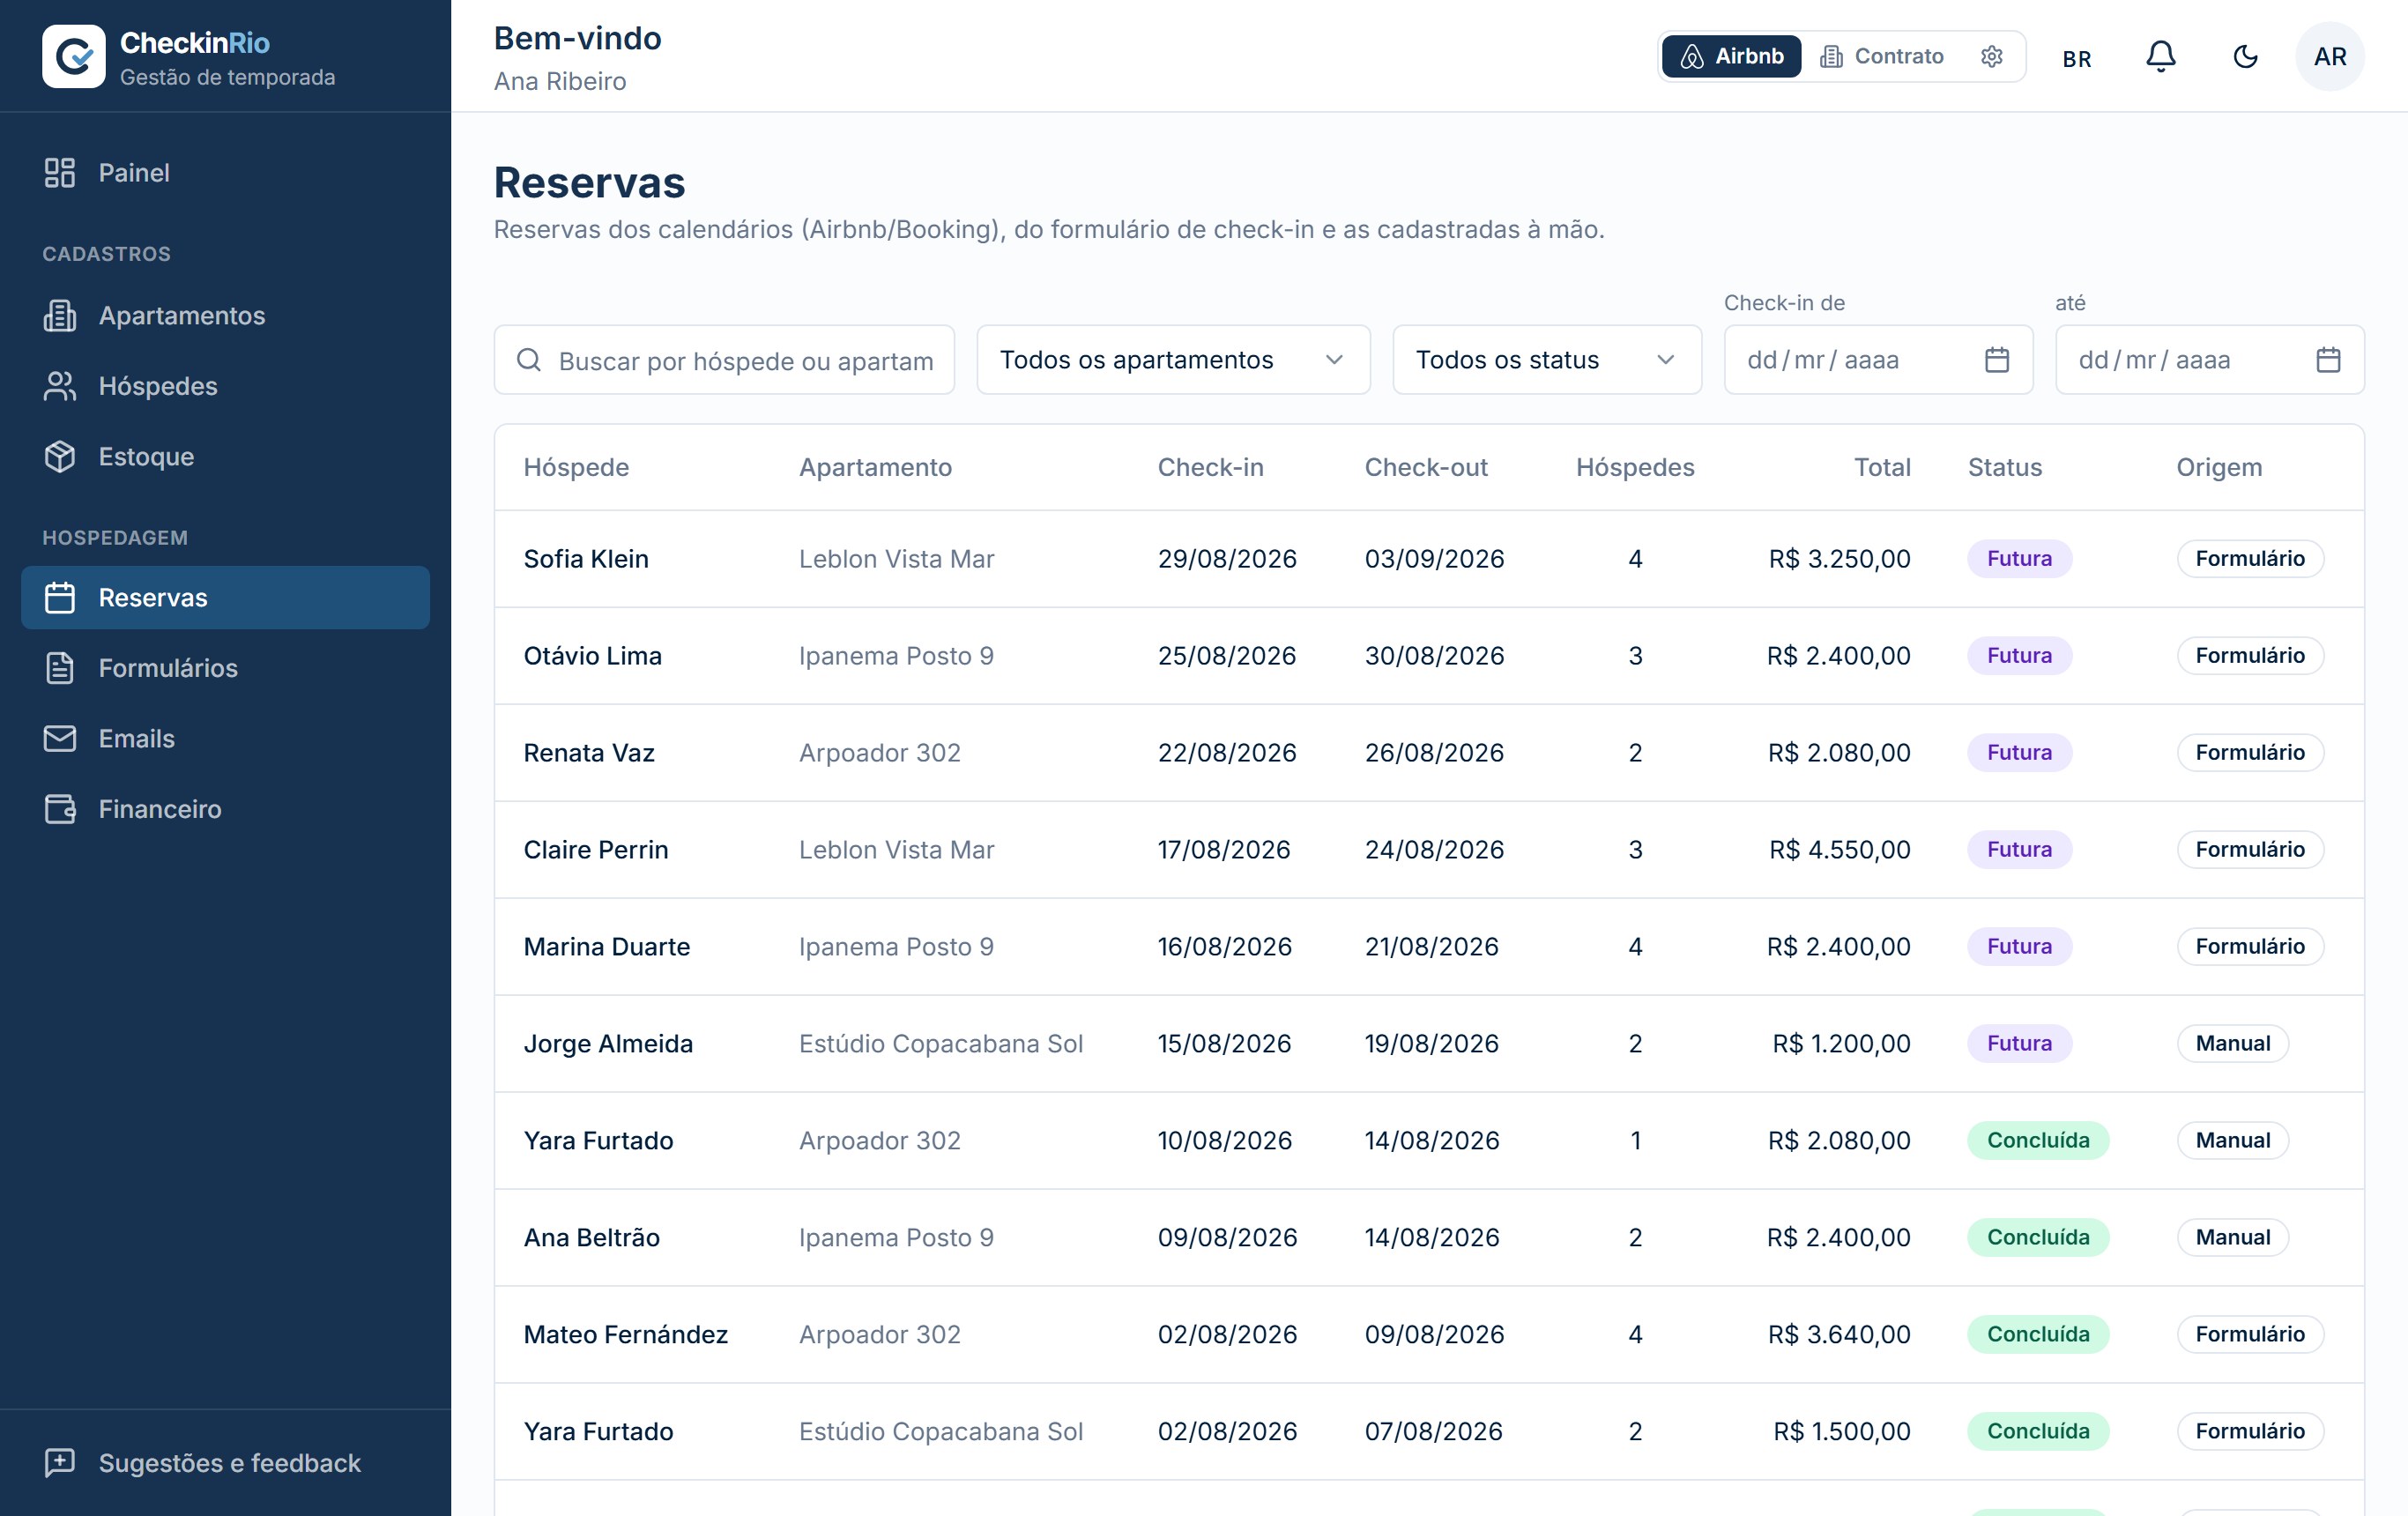The height and width of the screenshot is (1516, 2408).
Task: Open Claire Perrin reservation
Action: (1429, 850)
